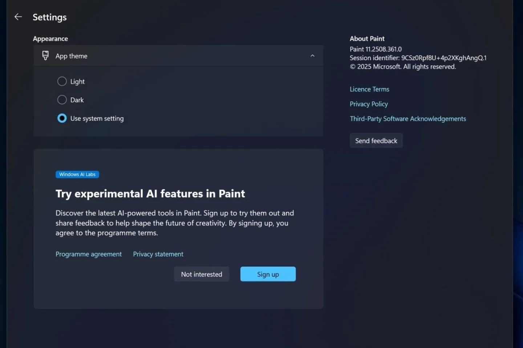This screenshot has height=348, width=523.
Task: Click the About Paint heading
Action: (x=367, y=38)
